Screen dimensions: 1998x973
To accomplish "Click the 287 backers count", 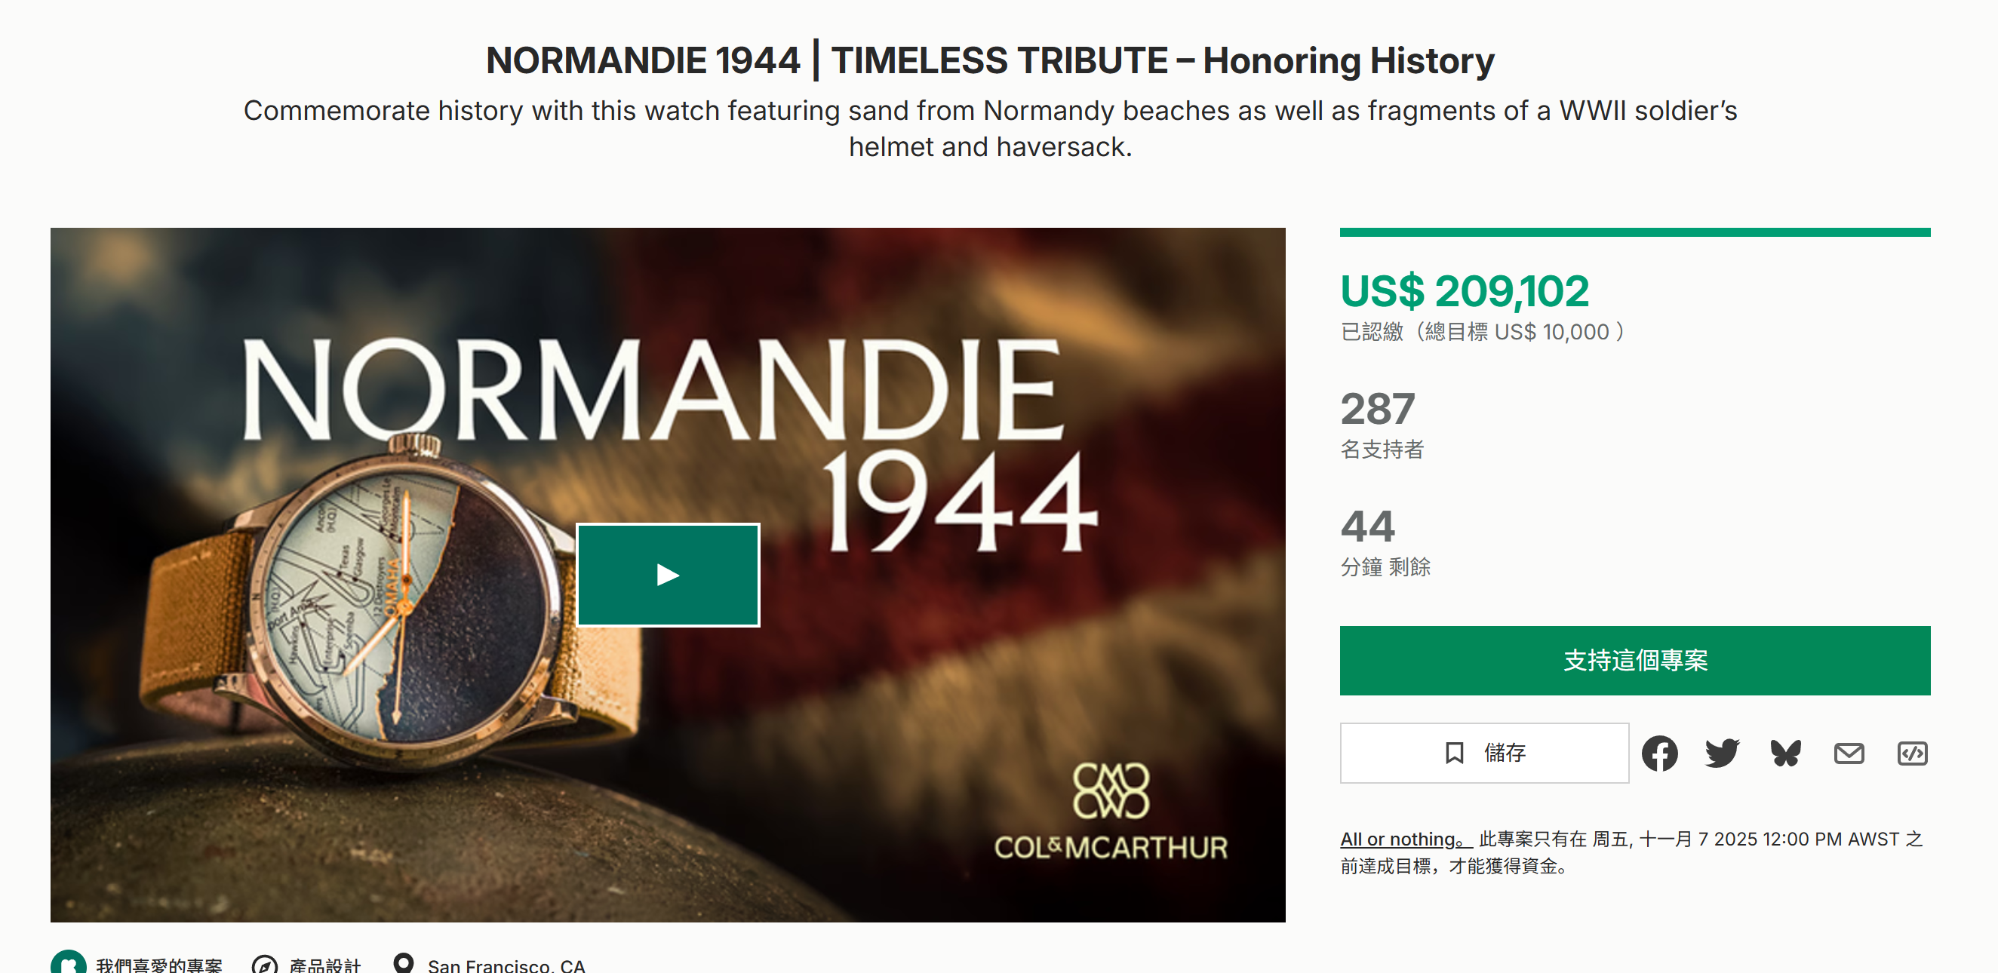I will pos(1378,409).
